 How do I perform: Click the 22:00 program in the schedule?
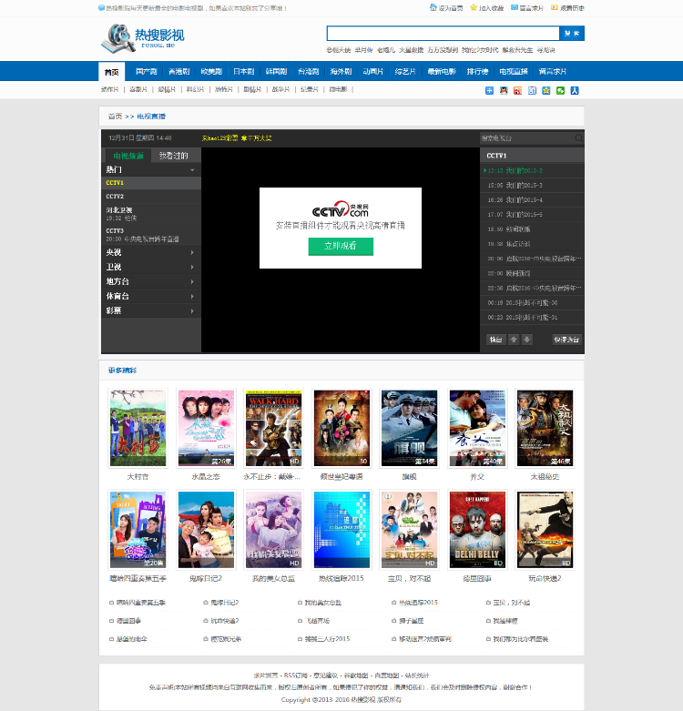(532, 273)
